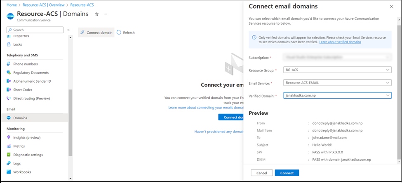
Task: Click the Resource-ACS breadcrumb link
Action: pos(82,5)
